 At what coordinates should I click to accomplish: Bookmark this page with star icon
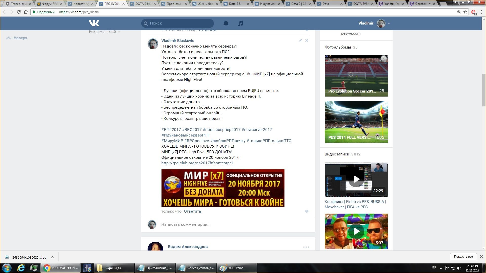point(465,12)
